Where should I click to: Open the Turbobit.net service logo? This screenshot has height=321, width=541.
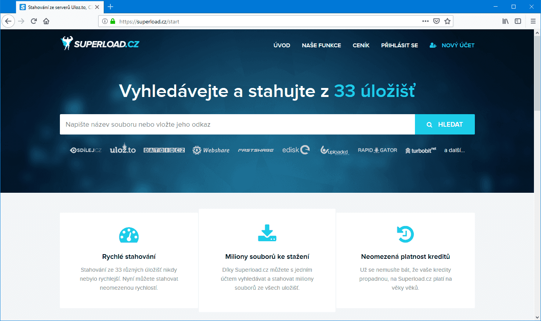[420, 150]
